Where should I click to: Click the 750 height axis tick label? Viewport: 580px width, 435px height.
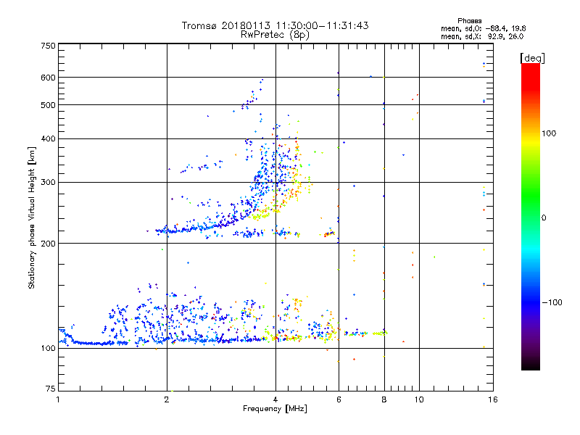click(48, 46)
